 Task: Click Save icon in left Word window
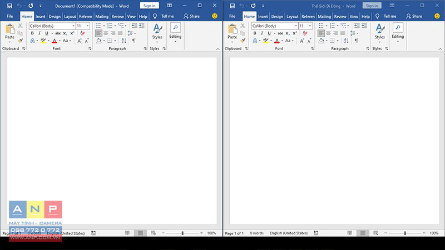(9, 6)
